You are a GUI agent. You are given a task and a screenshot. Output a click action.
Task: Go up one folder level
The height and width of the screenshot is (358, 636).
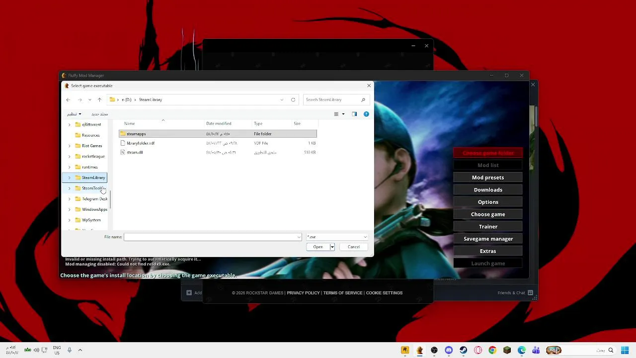tap(99, 100)
